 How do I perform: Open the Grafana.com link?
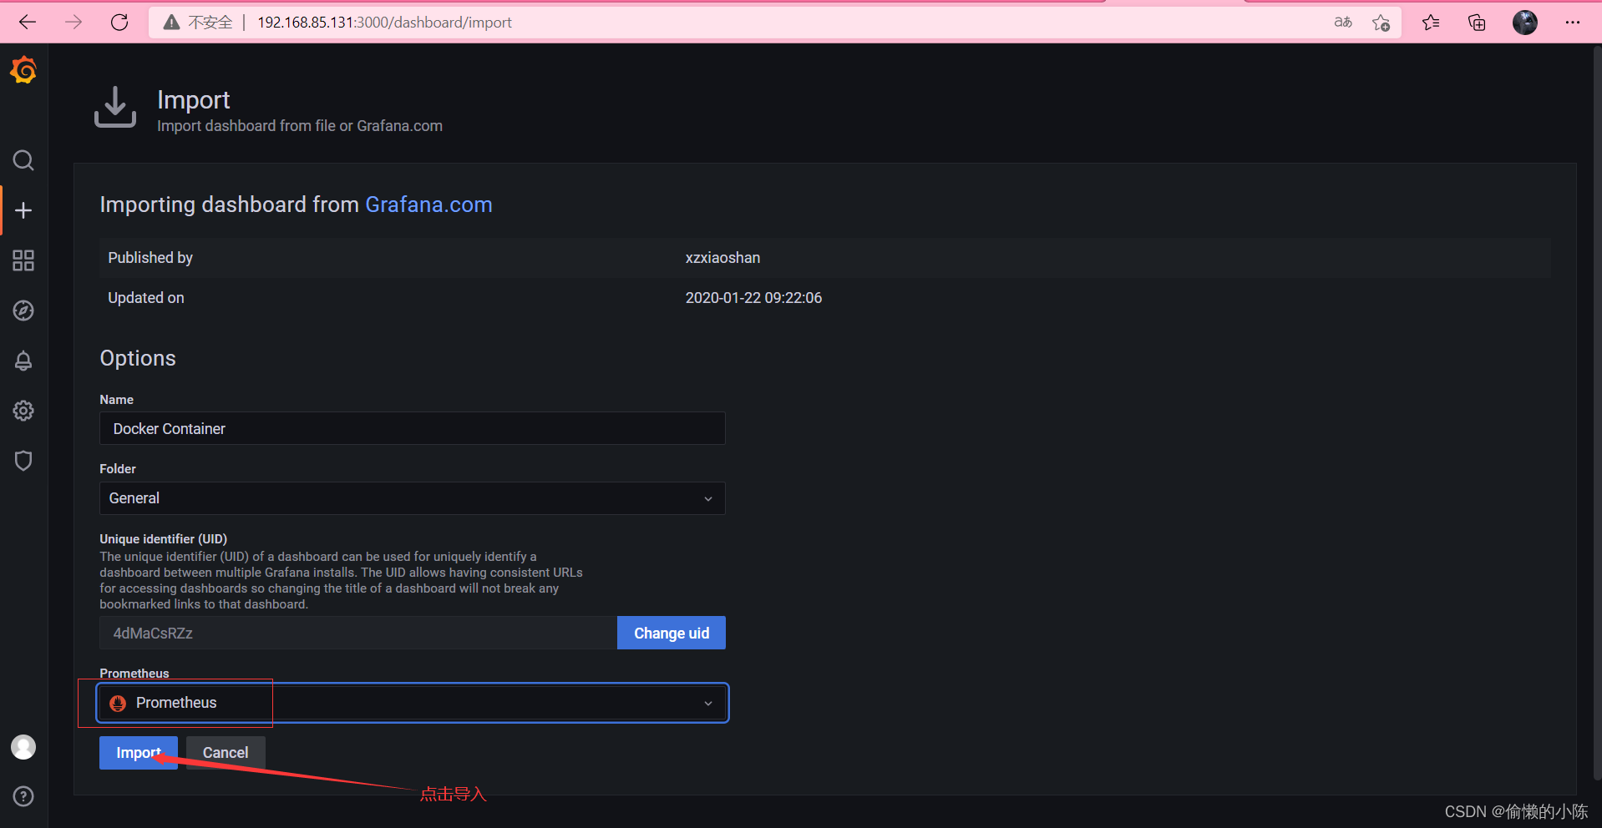coord(428,204)
